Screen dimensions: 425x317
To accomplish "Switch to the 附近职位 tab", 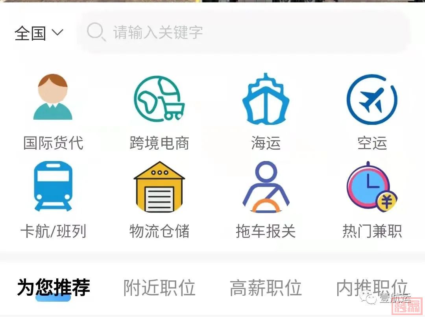I will point(159,288).
